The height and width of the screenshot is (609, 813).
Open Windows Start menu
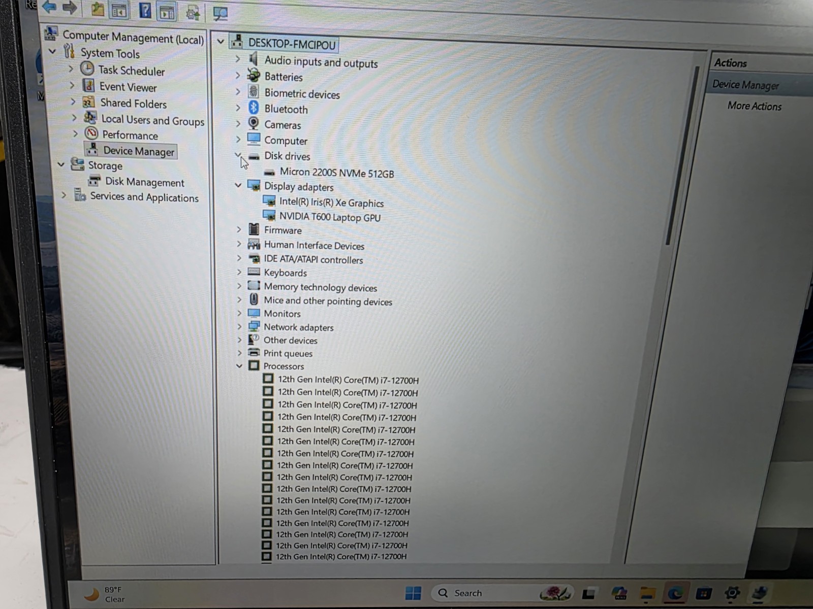[413, 593]
